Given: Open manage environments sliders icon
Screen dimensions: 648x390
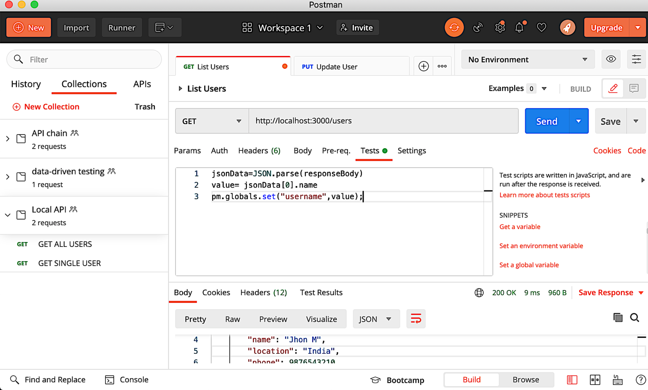Looking at the screenshot, I should pyautogui.click(x=636, y=59).
